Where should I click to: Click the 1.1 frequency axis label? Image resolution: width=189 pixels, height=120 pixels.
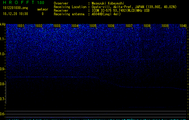click(2, 39)
